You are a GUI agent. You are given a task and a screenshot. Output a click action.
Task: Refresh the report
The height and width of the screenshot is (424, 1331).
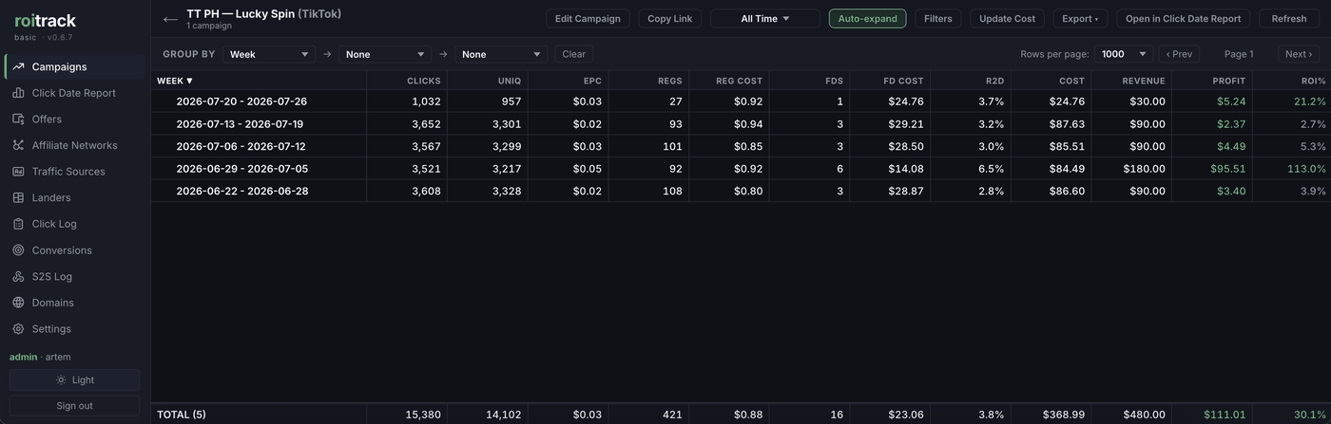(1289, 19)
